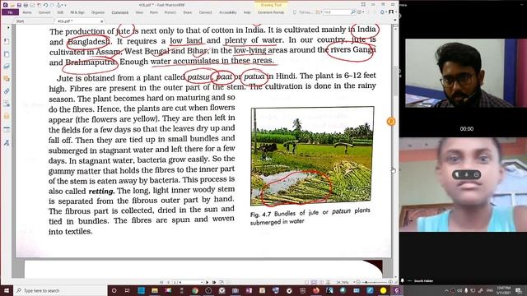
Task: Click the Type here to search box
Action: click(x=60, y=290)
